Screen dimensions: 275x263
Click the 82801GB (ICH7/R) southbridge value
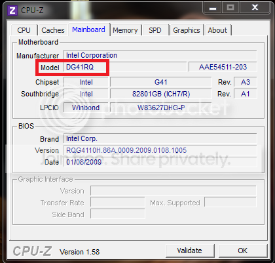coord(160,94)
